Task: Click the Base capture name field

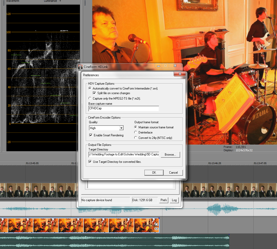Action: (x=123, y=109)
